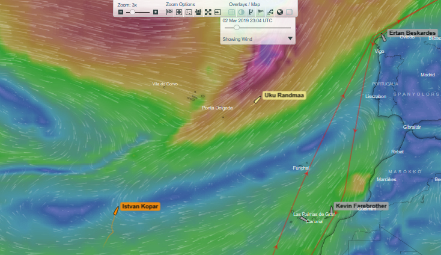Move the wind forecast time slider handle
The width and height of the screenshot is (441, 255).
pyautogui.click(x=237, y=28)
